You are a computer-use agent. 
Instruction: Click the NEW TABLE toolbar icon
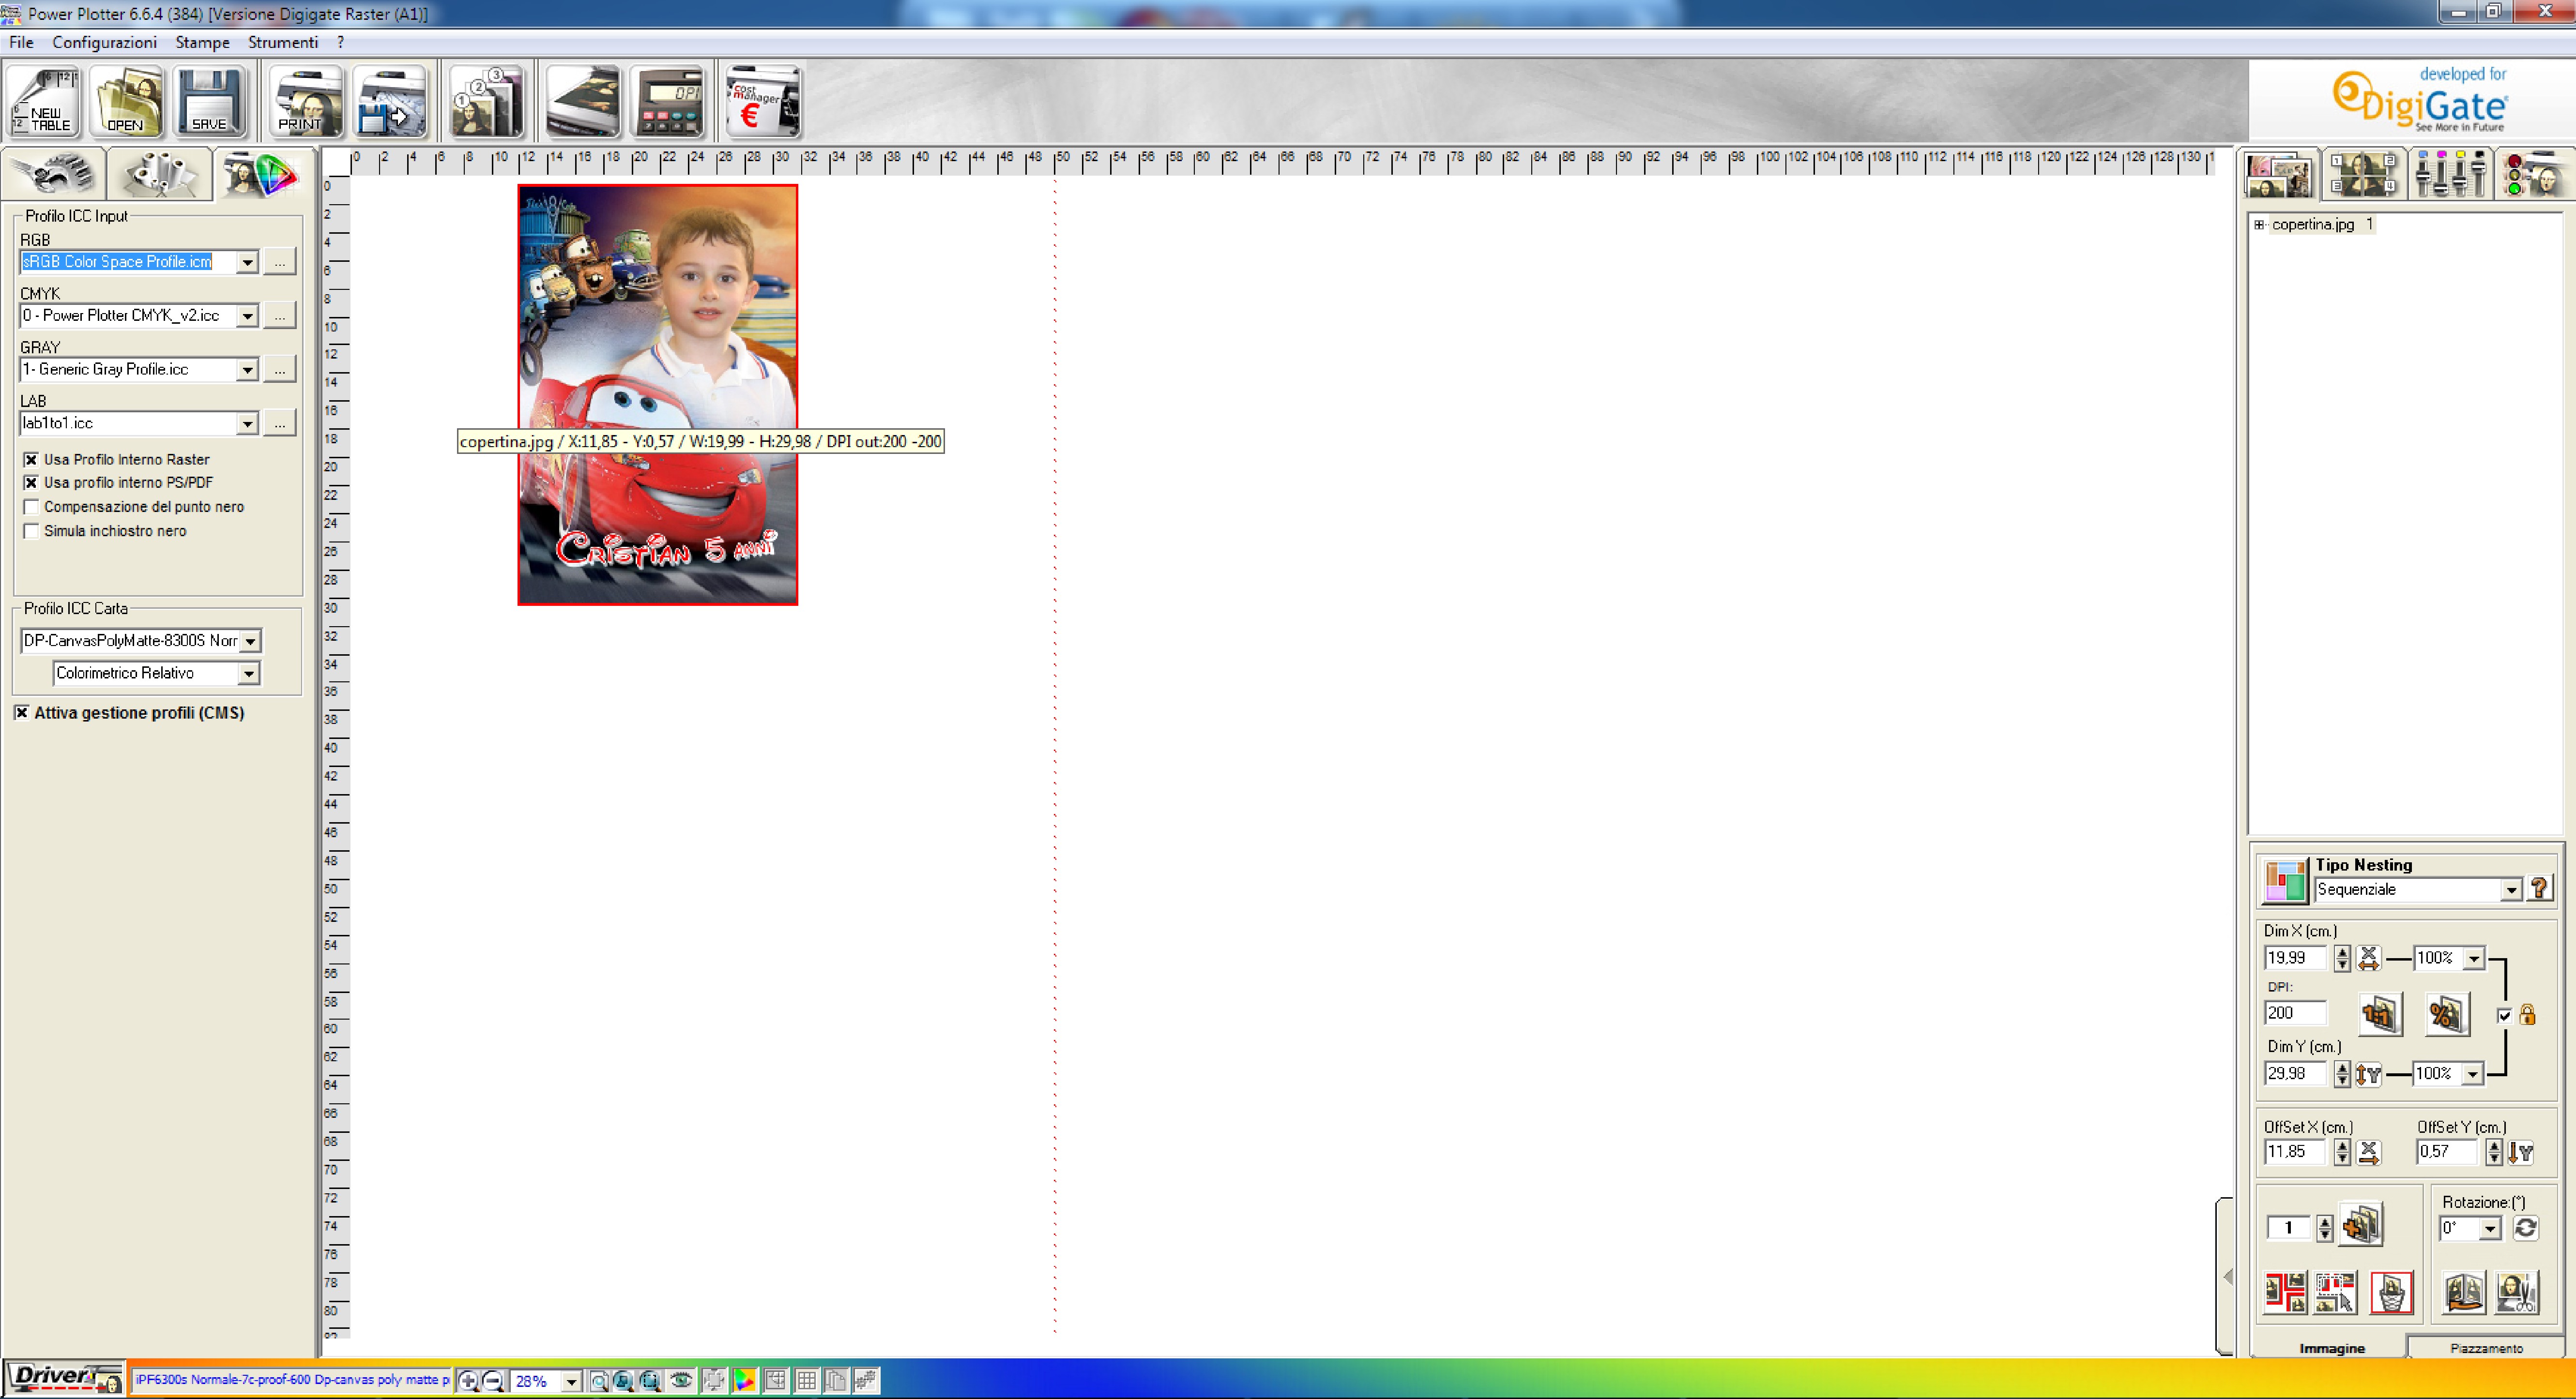(x=43, y=101)
